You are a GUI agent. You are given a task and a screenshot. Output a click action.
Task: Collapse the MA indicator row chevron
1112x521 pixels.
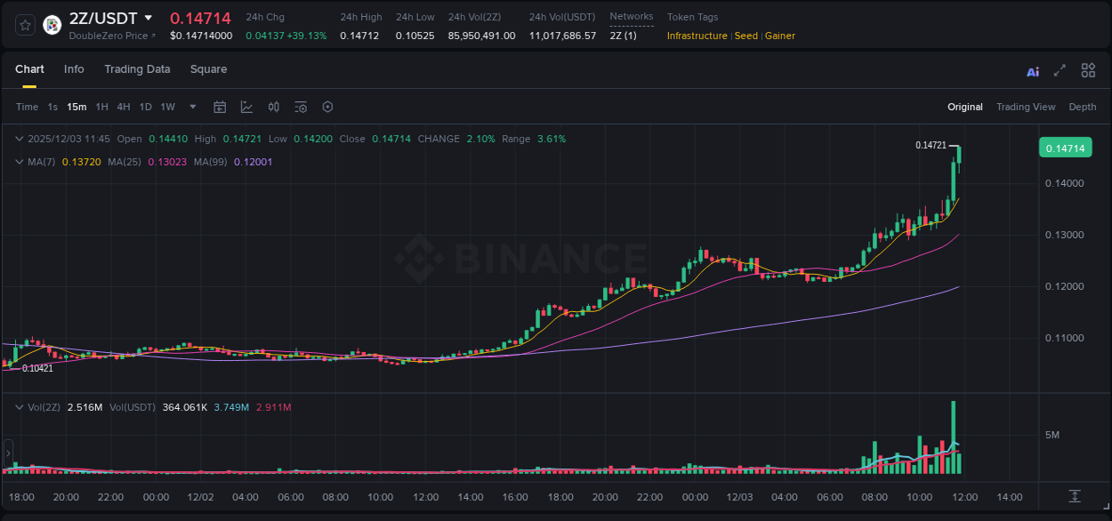[19, 162]
